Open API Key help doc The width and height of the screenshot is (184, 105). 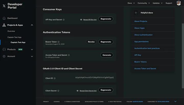pyautogui.click(x=137, y=55)
